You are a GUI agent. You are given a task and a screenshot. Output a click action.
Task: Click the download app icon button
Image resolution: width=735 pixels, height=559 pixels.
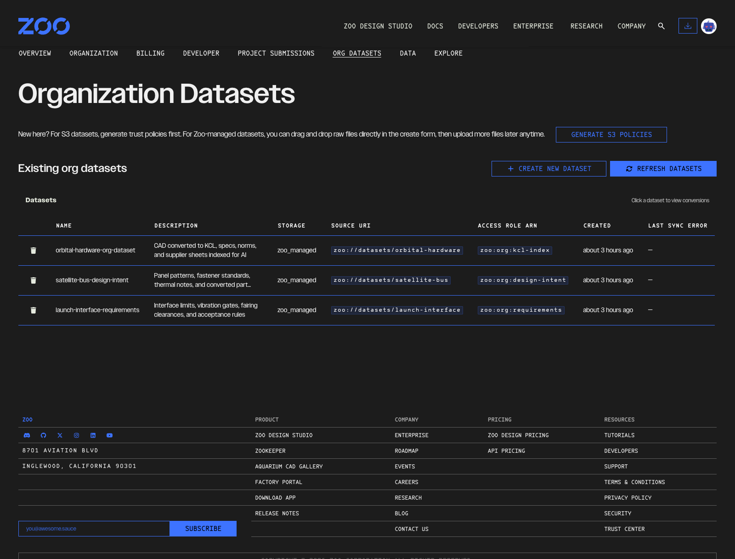[x=688, y=26]
